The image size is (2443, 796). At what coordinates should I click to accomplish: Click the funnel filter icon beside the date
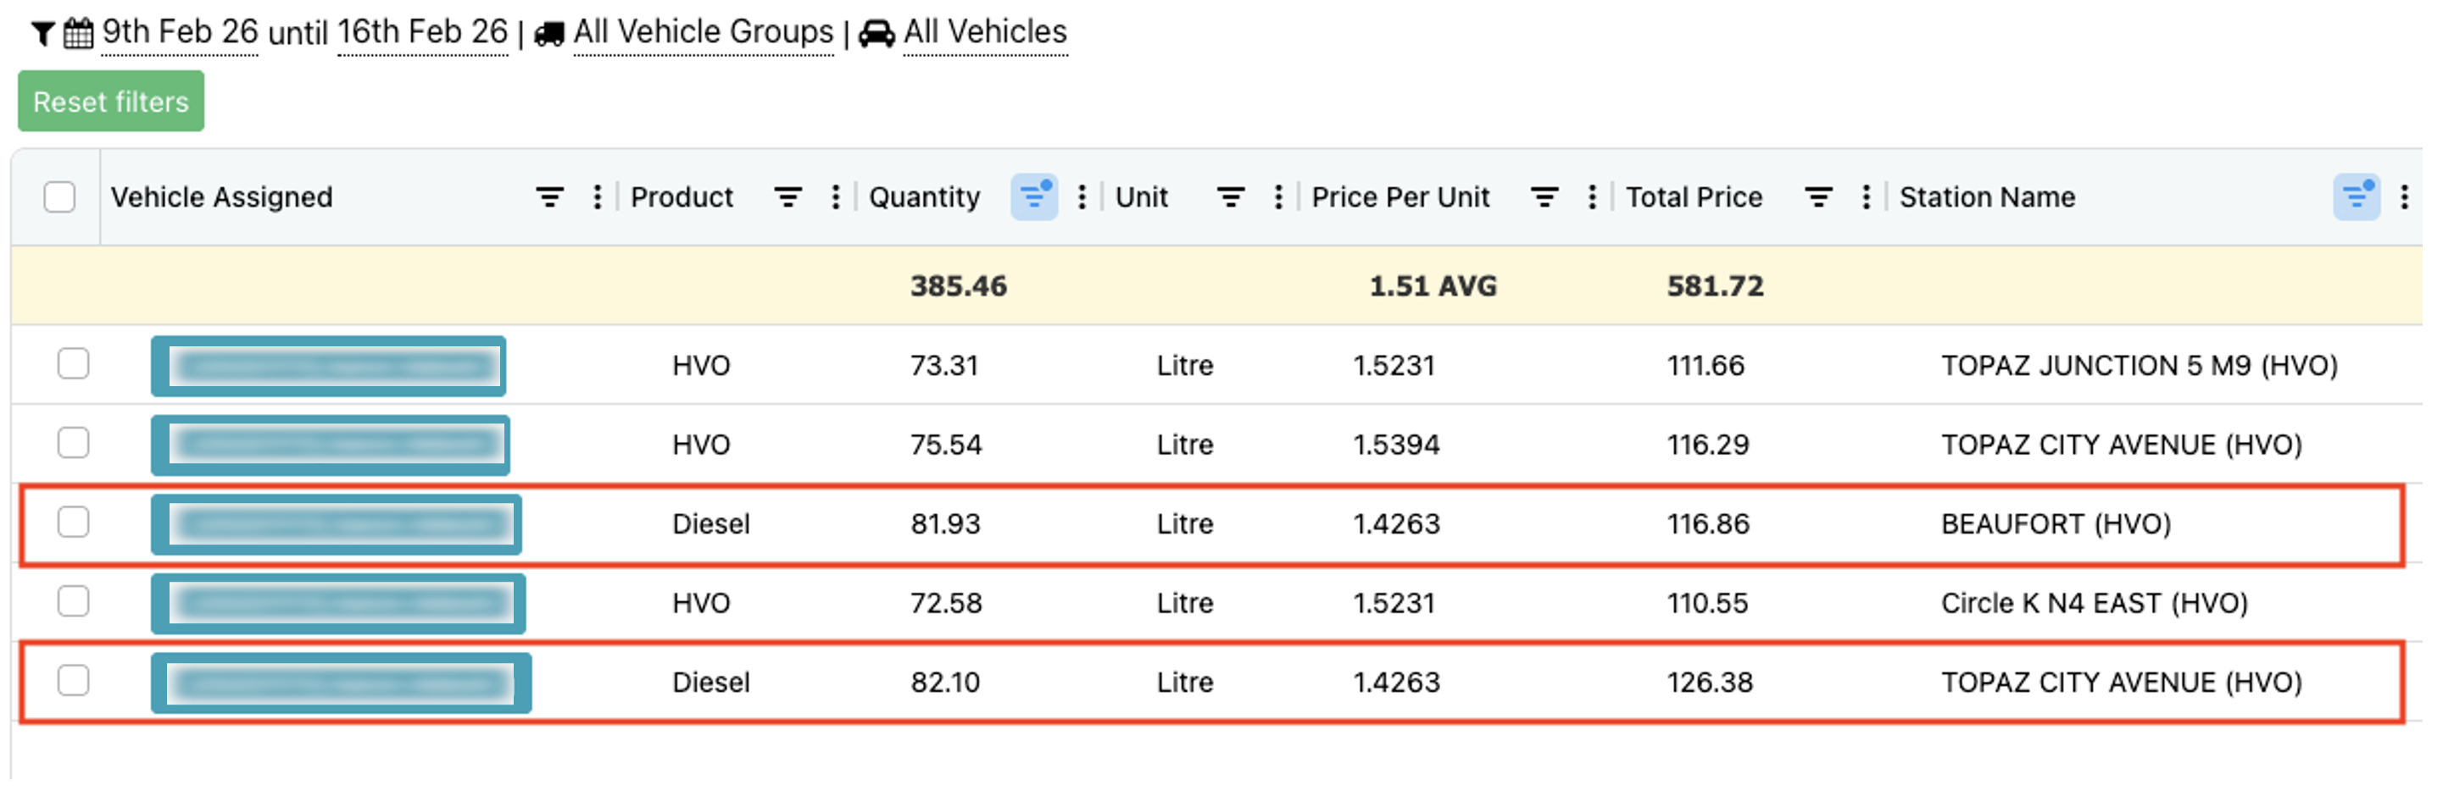(42, 34)
